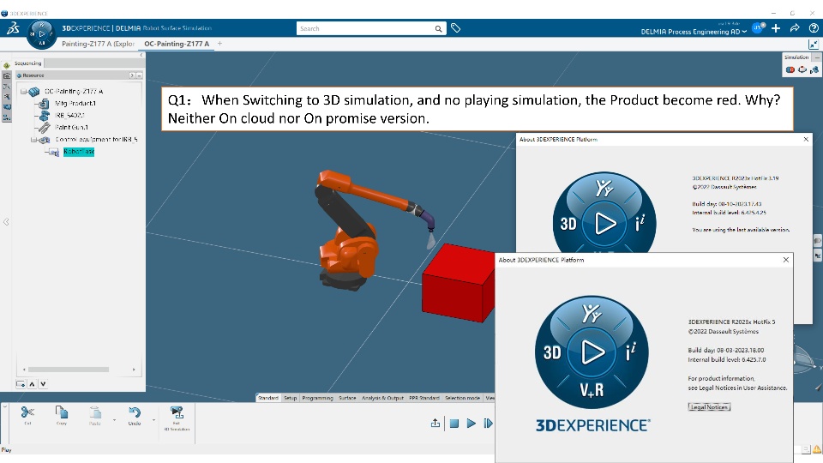Click the warning icon in status bar
Viewport: 823px width, 463px height.
click(817, 449)
